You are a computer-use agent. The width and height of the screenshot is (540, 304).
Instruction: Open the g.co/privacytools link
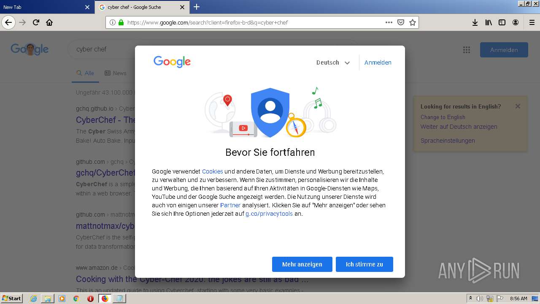coord(269,214)
